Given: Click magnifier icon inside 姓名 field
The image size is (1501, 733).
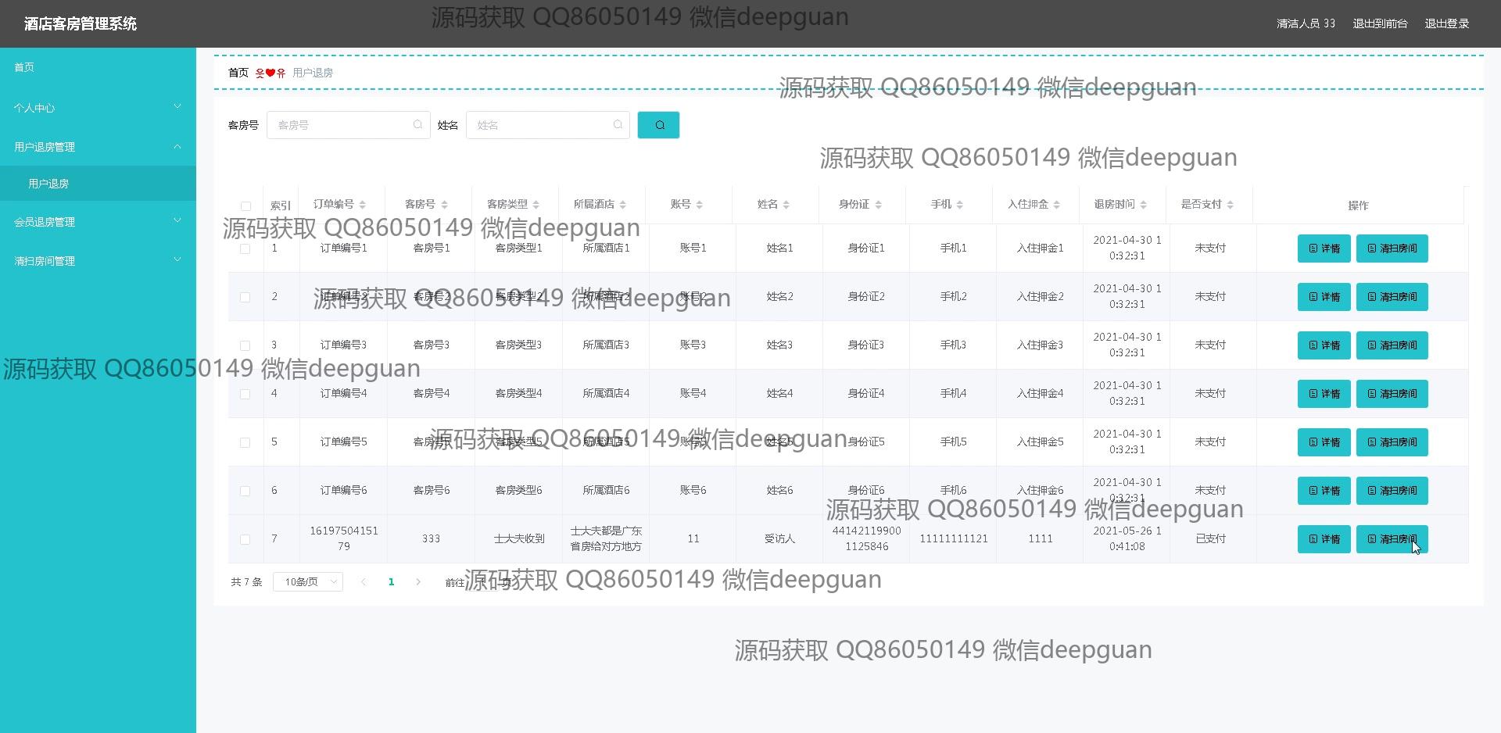Looking at the screenshot, I should point(618,125).
